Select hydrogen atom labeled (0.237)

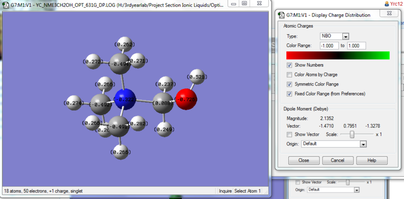pyautogui.click(x=166, y=84)
